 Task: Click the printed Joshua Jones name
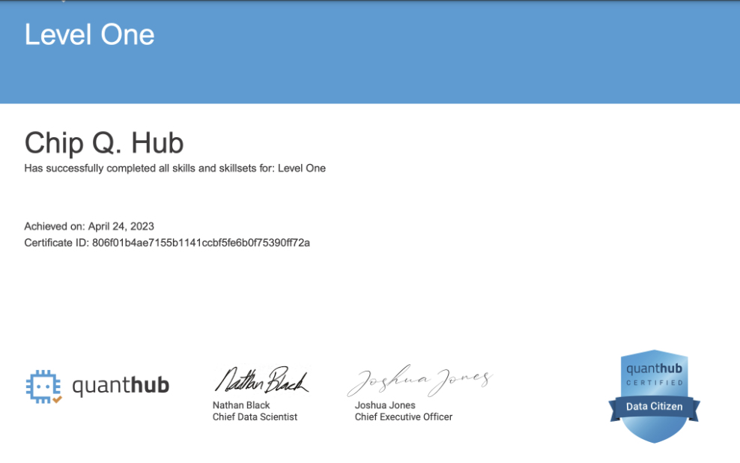[385, 405]
